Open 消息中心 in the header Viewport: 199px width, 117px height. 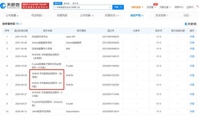(179, 7)
